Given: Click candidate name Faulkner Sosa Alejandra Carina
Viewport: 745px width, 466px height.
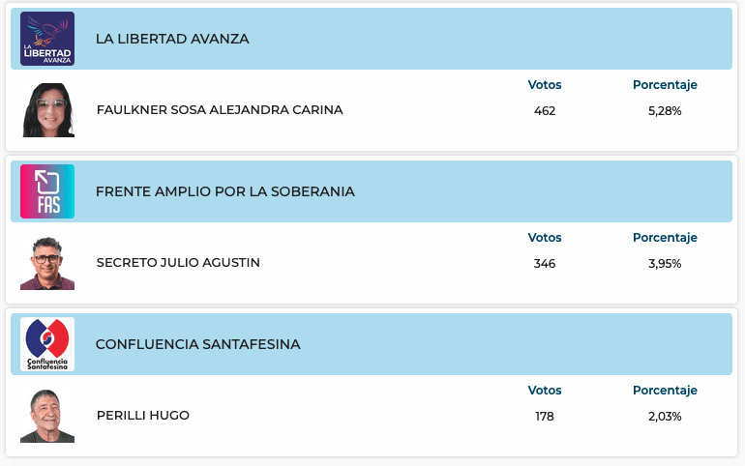Looking at the screenshot, I should coord(220,110).
